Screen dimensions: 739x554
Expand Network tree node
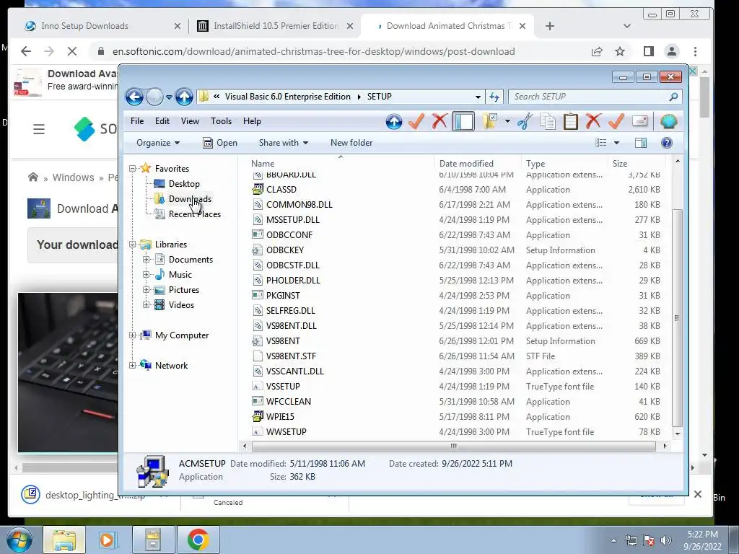coord(133,366)
